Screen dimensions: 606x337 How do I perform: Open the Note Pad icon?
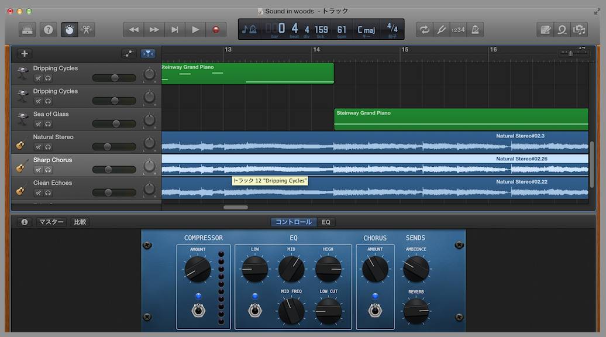[545, 30]
